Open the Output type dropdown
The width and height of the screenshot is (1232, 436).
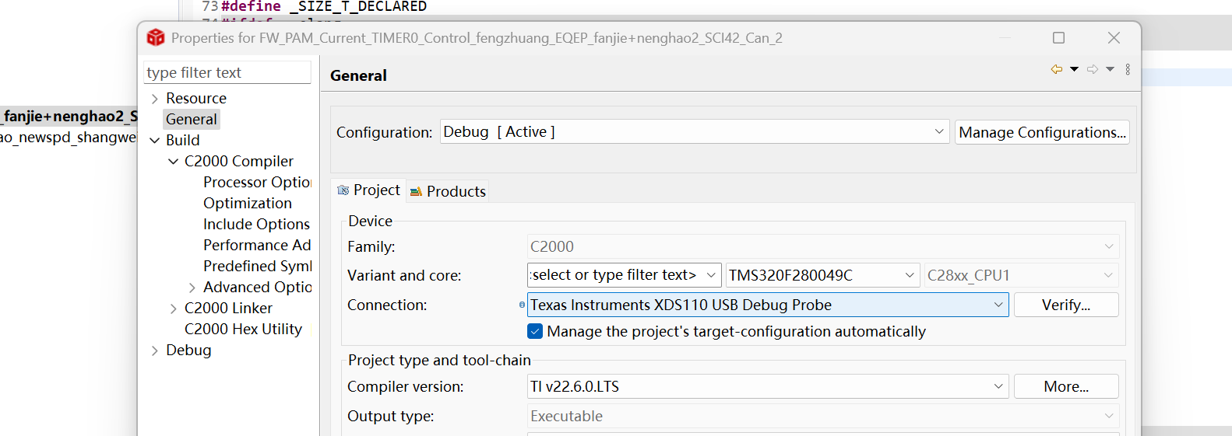(x=823, y=416)
